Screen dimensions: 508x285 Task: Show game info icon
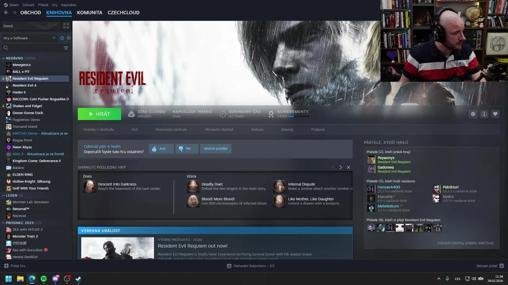tap(484, 114)
